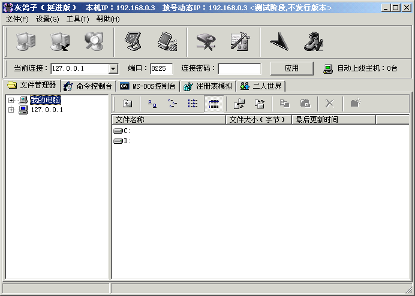This screenshot has width=415, height=296.
Task: Switch to the MS-DOS控制台 tab
Action: coord(148,86)
